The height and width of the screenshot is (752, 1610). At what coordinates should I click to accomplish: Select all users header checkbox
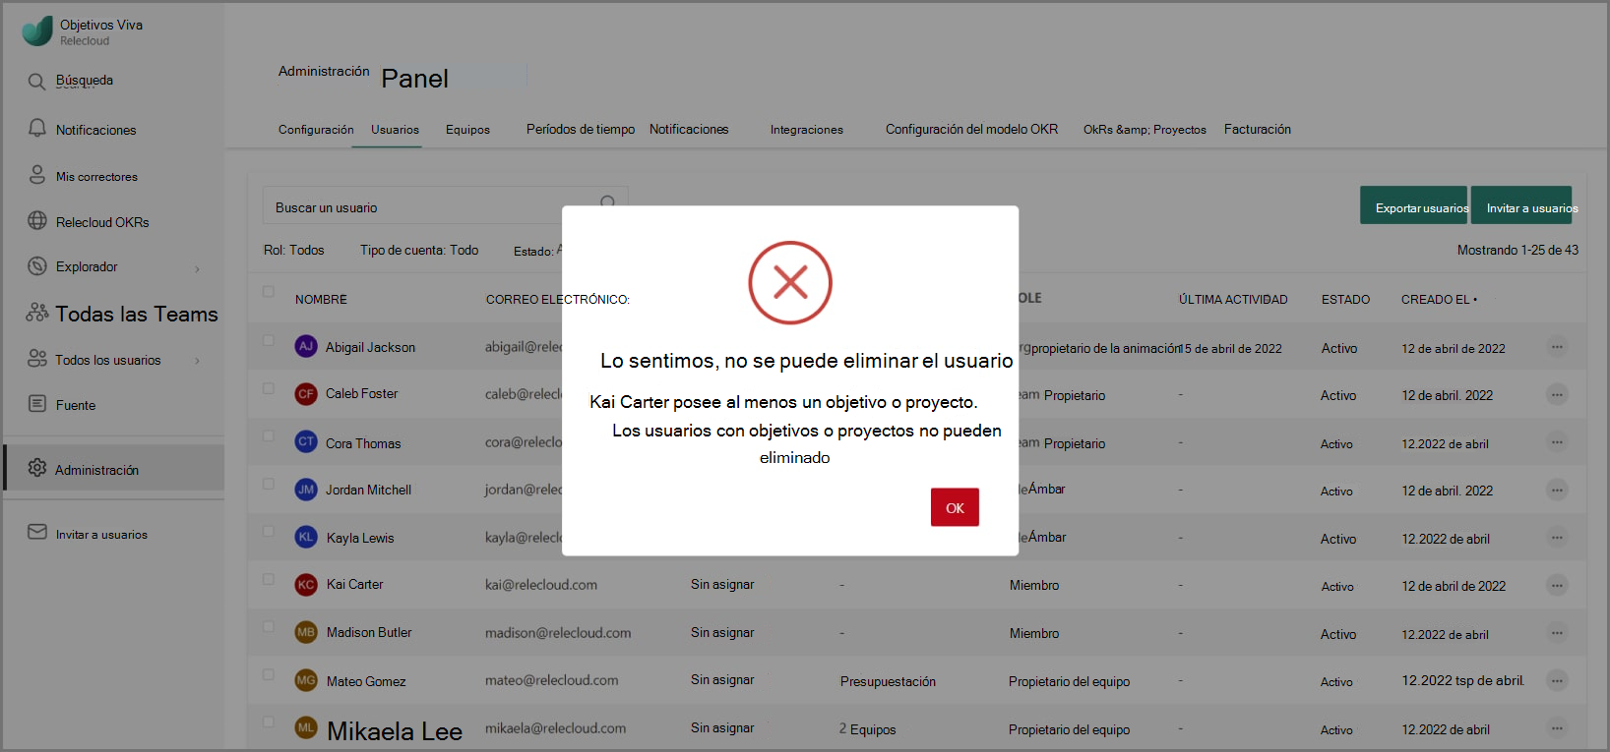coord(268,292)
